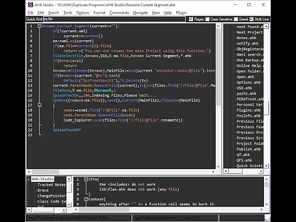The width and height of the screenshot is (296, 222).
Task: Select Tracked Notes in the project tree
Action: (x=51, y=184)
